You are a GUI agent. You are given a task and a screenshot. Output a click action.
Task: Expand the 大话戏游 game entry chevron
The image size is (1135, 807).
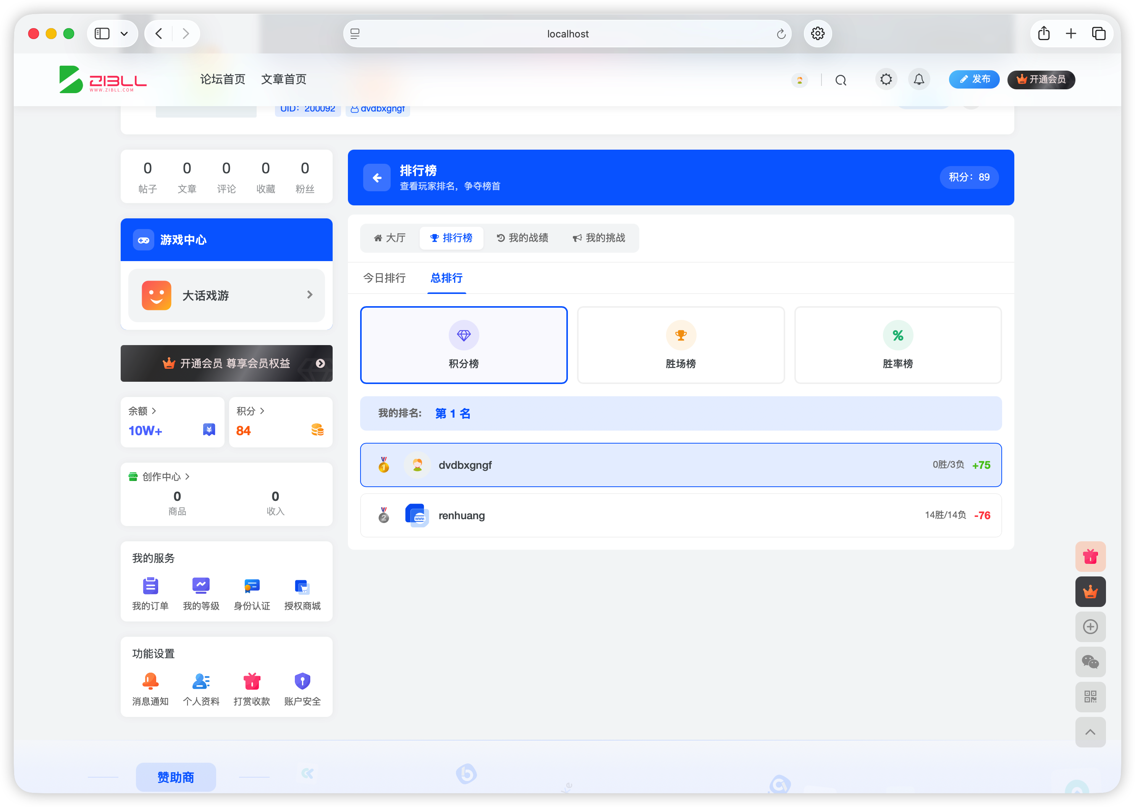coord(310,295)
